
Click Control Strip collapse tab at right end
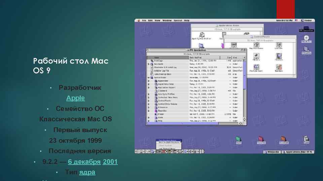pos(203,152)
